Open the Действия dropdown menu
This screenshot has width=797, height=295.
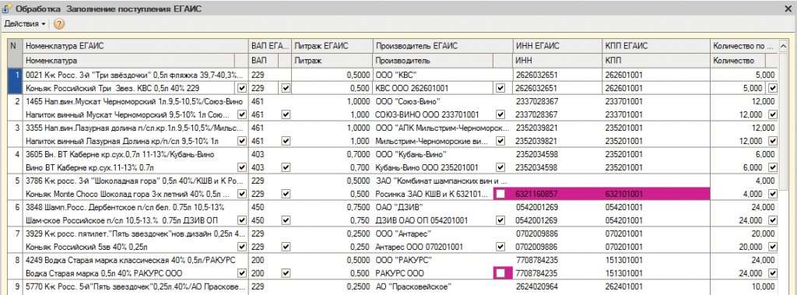(25, 24)
